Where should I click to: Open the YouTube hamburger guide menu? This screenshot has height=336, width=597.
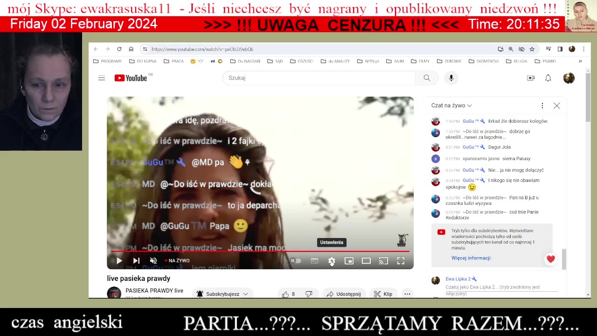tap(102, 78)
